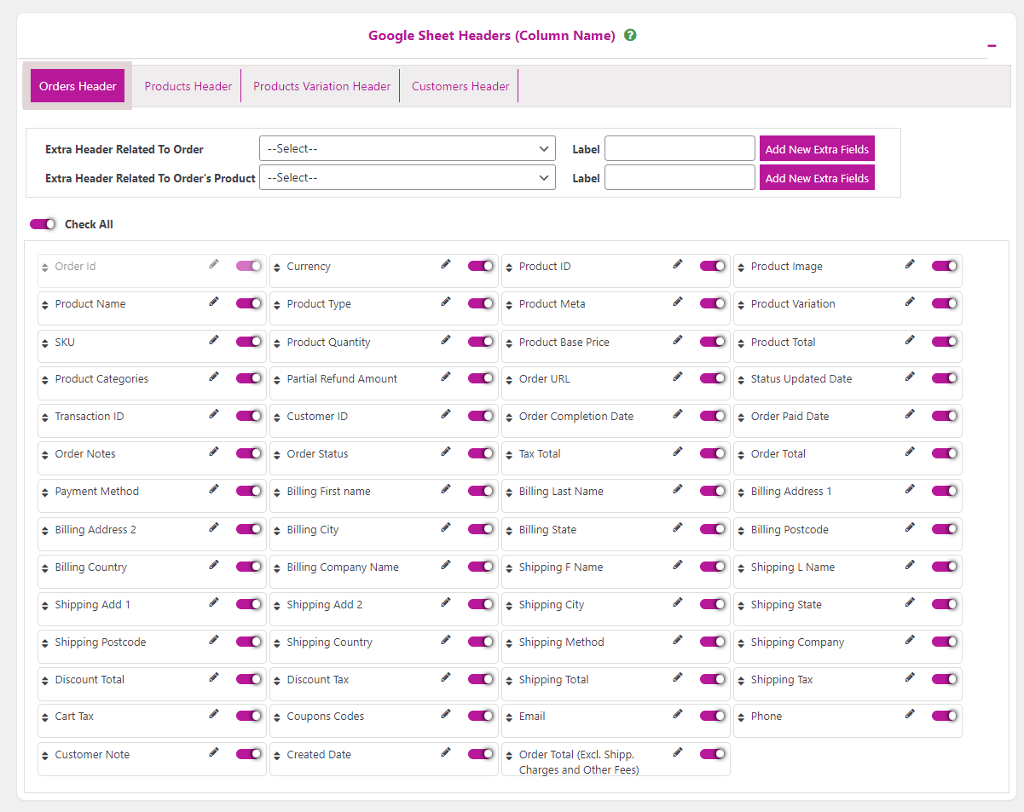Toggle the Partial Refund Amount switch
The width and height of the screenshot is (1024, 812).
tap(481, 378)
